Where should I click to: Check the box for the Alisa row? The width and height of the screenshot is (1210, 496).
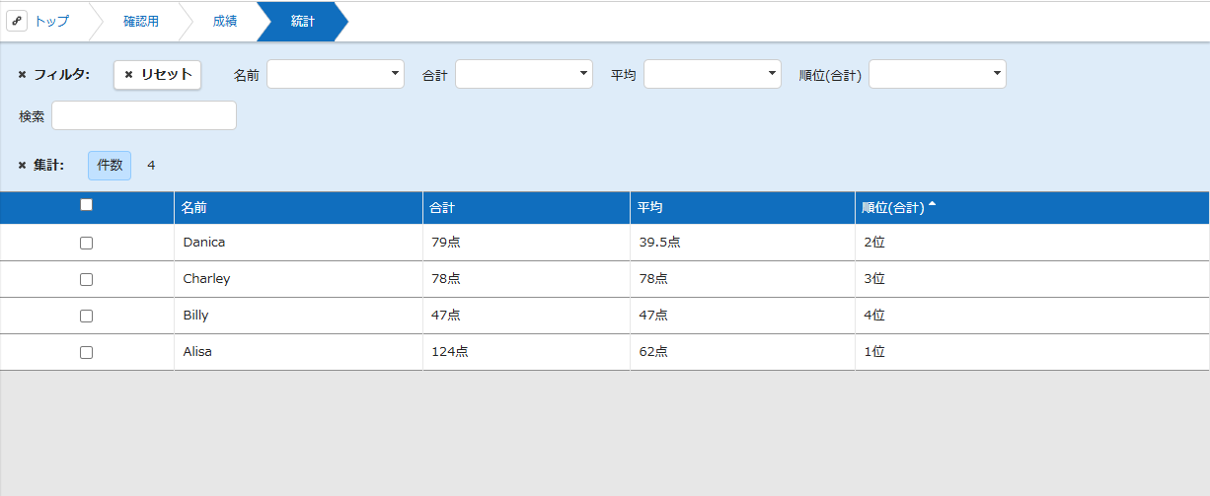[86, 352]
